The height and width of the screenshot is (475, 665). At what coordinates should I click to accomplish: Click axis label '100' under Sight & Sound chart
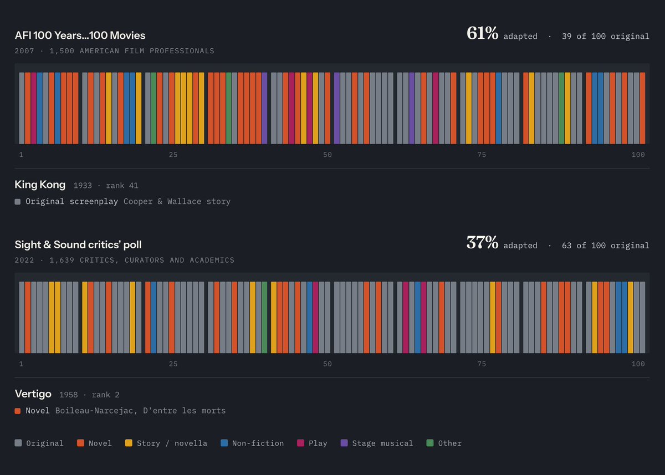tap(638, 364)
